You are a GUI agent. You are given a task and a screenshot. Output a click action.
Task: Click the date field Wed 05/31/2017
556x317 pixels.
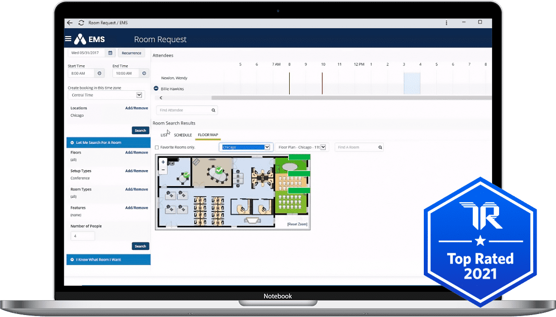click(86, 53)
